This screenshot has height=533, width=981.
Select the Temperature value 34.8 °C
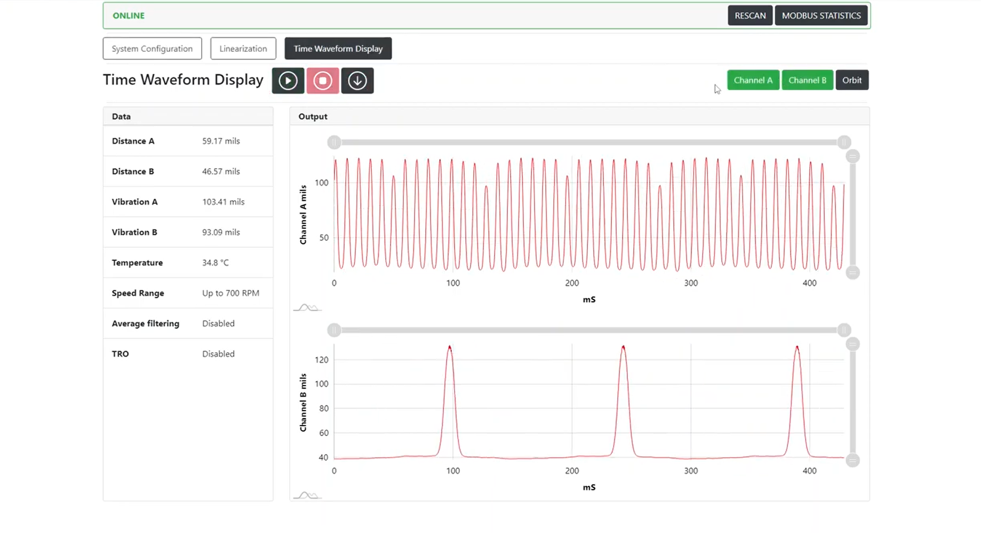[x=216, y=262]
